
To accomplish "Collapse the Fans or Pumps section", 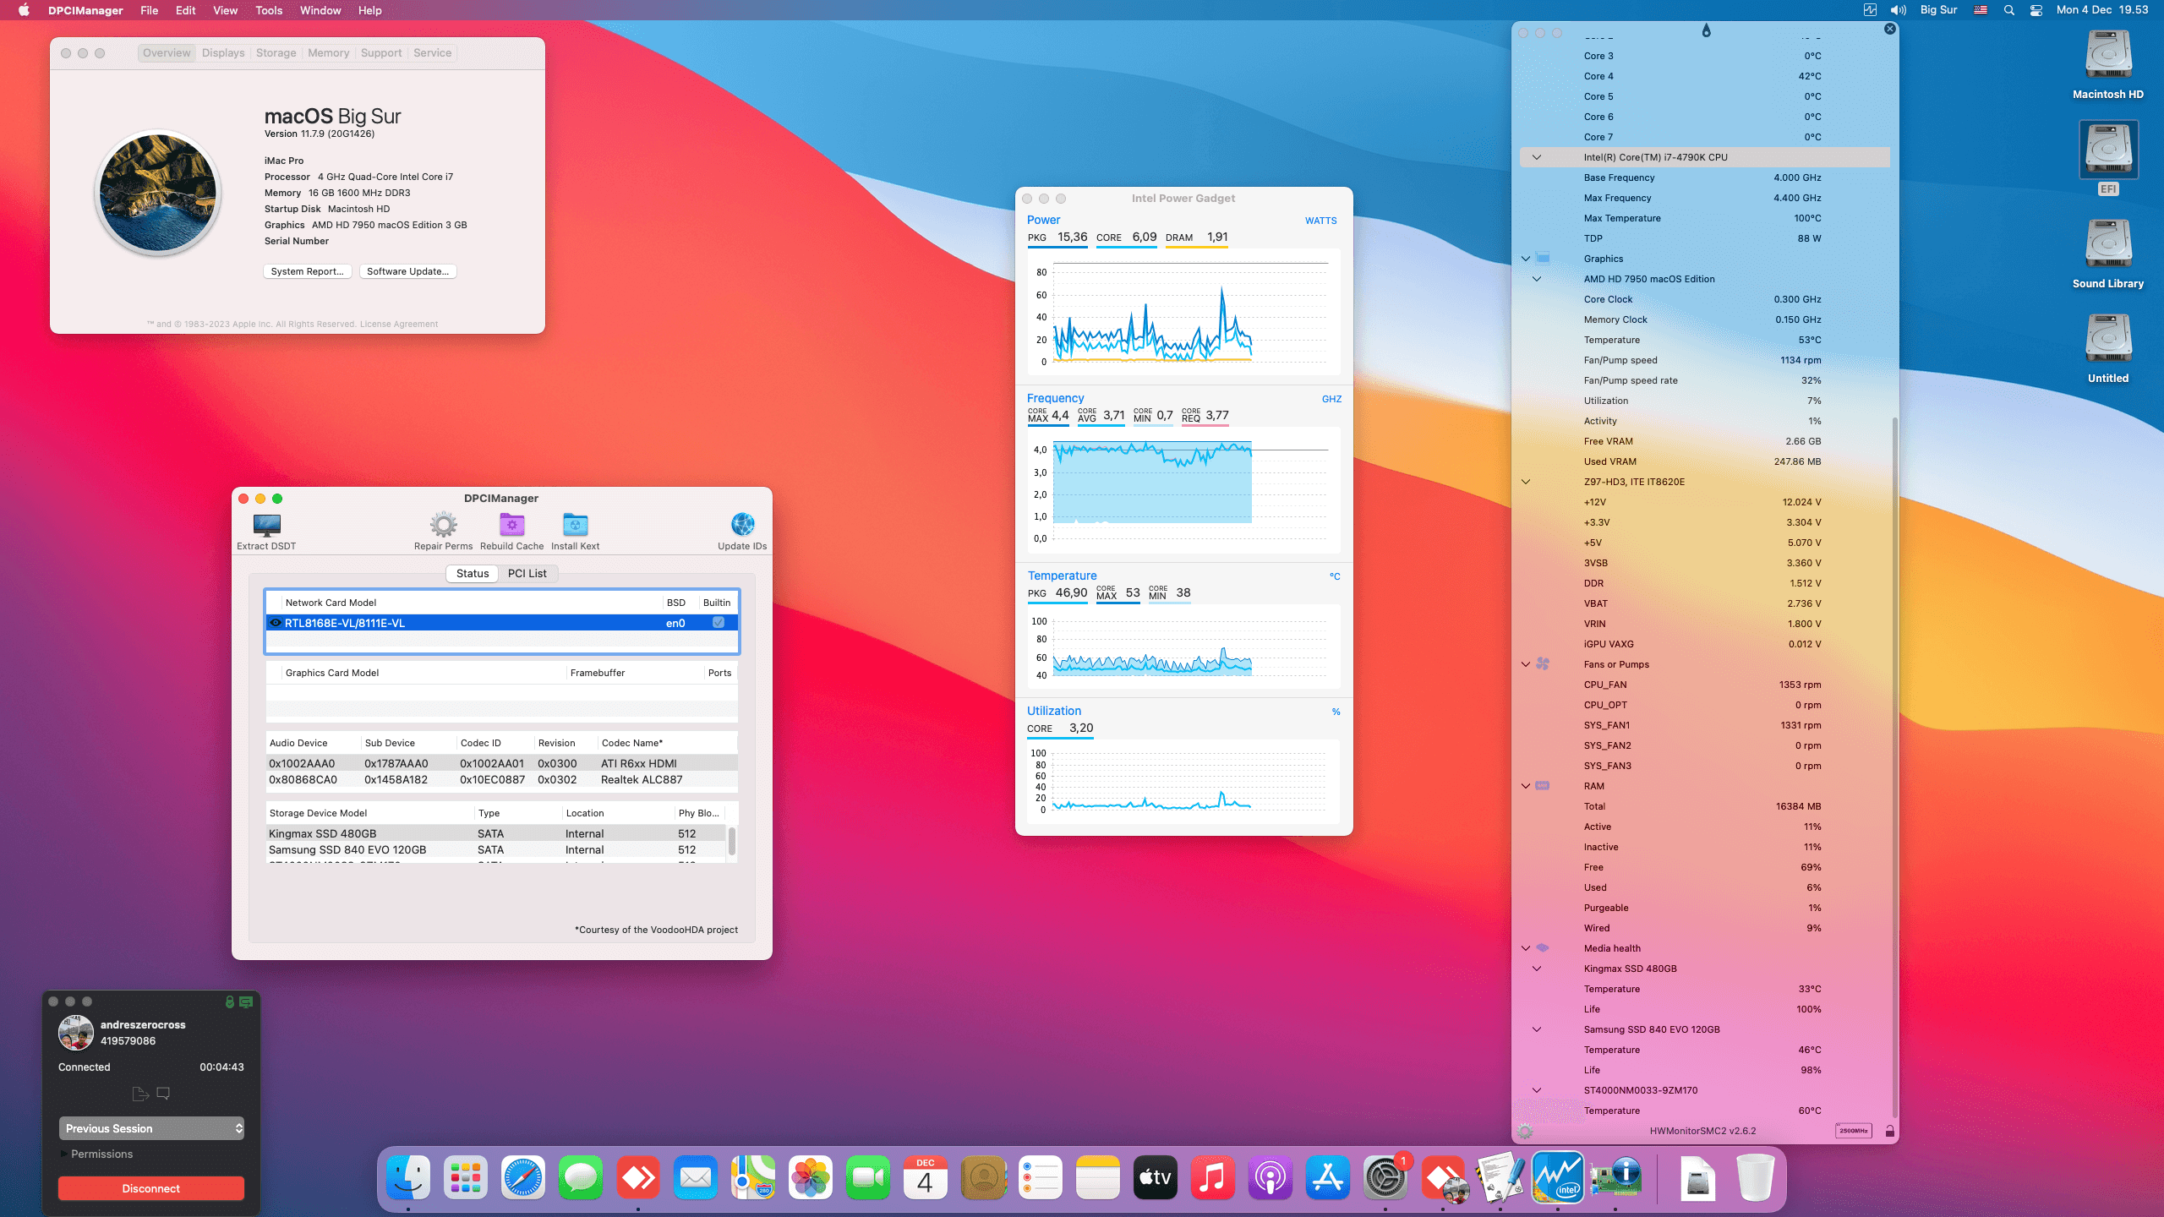I will point(1526,664).
